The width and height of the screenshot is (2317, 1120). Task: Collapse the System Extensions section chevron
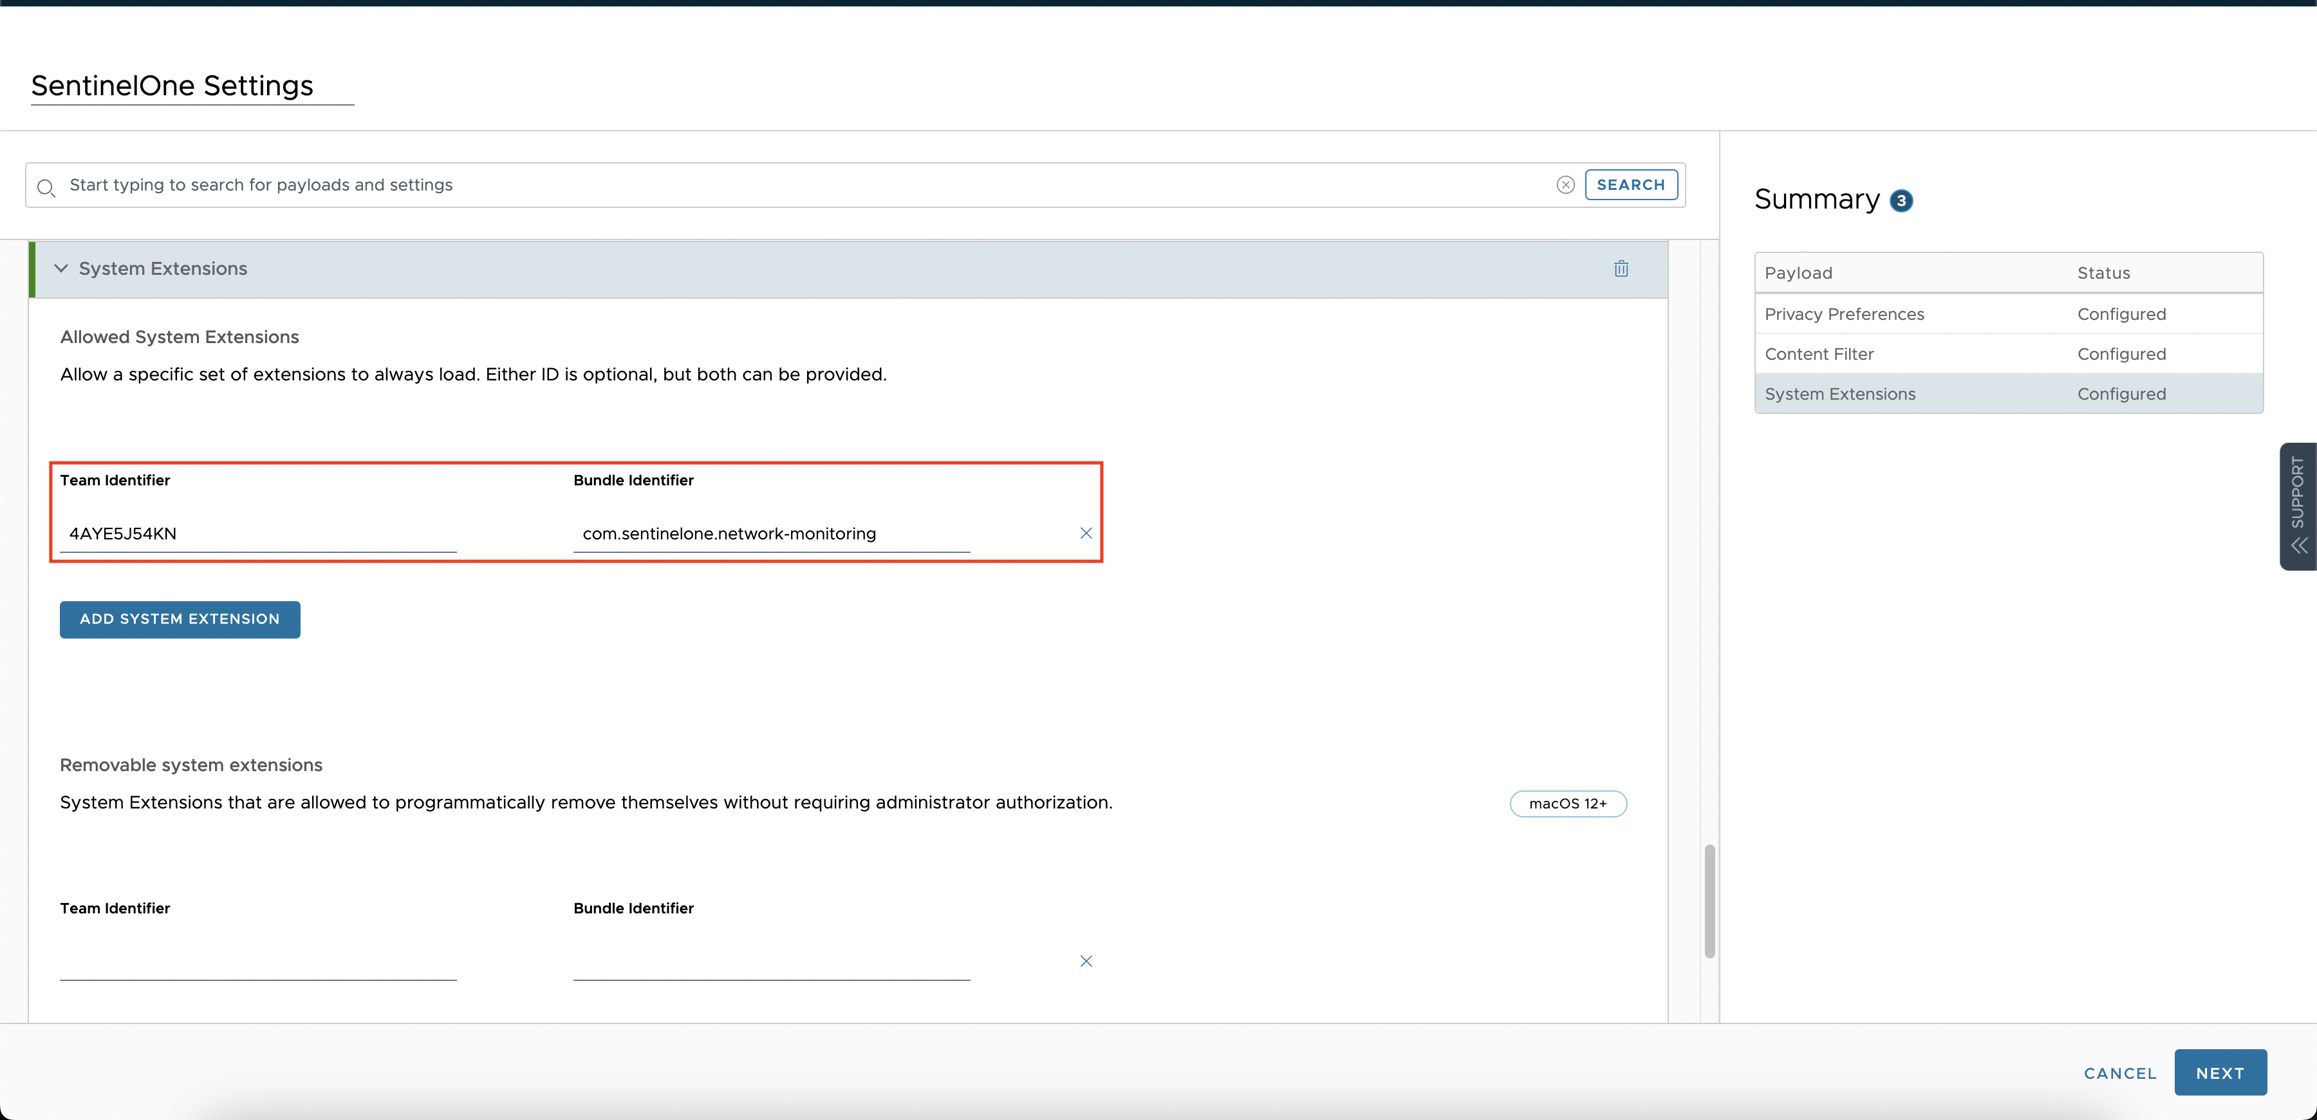[61, 268]
